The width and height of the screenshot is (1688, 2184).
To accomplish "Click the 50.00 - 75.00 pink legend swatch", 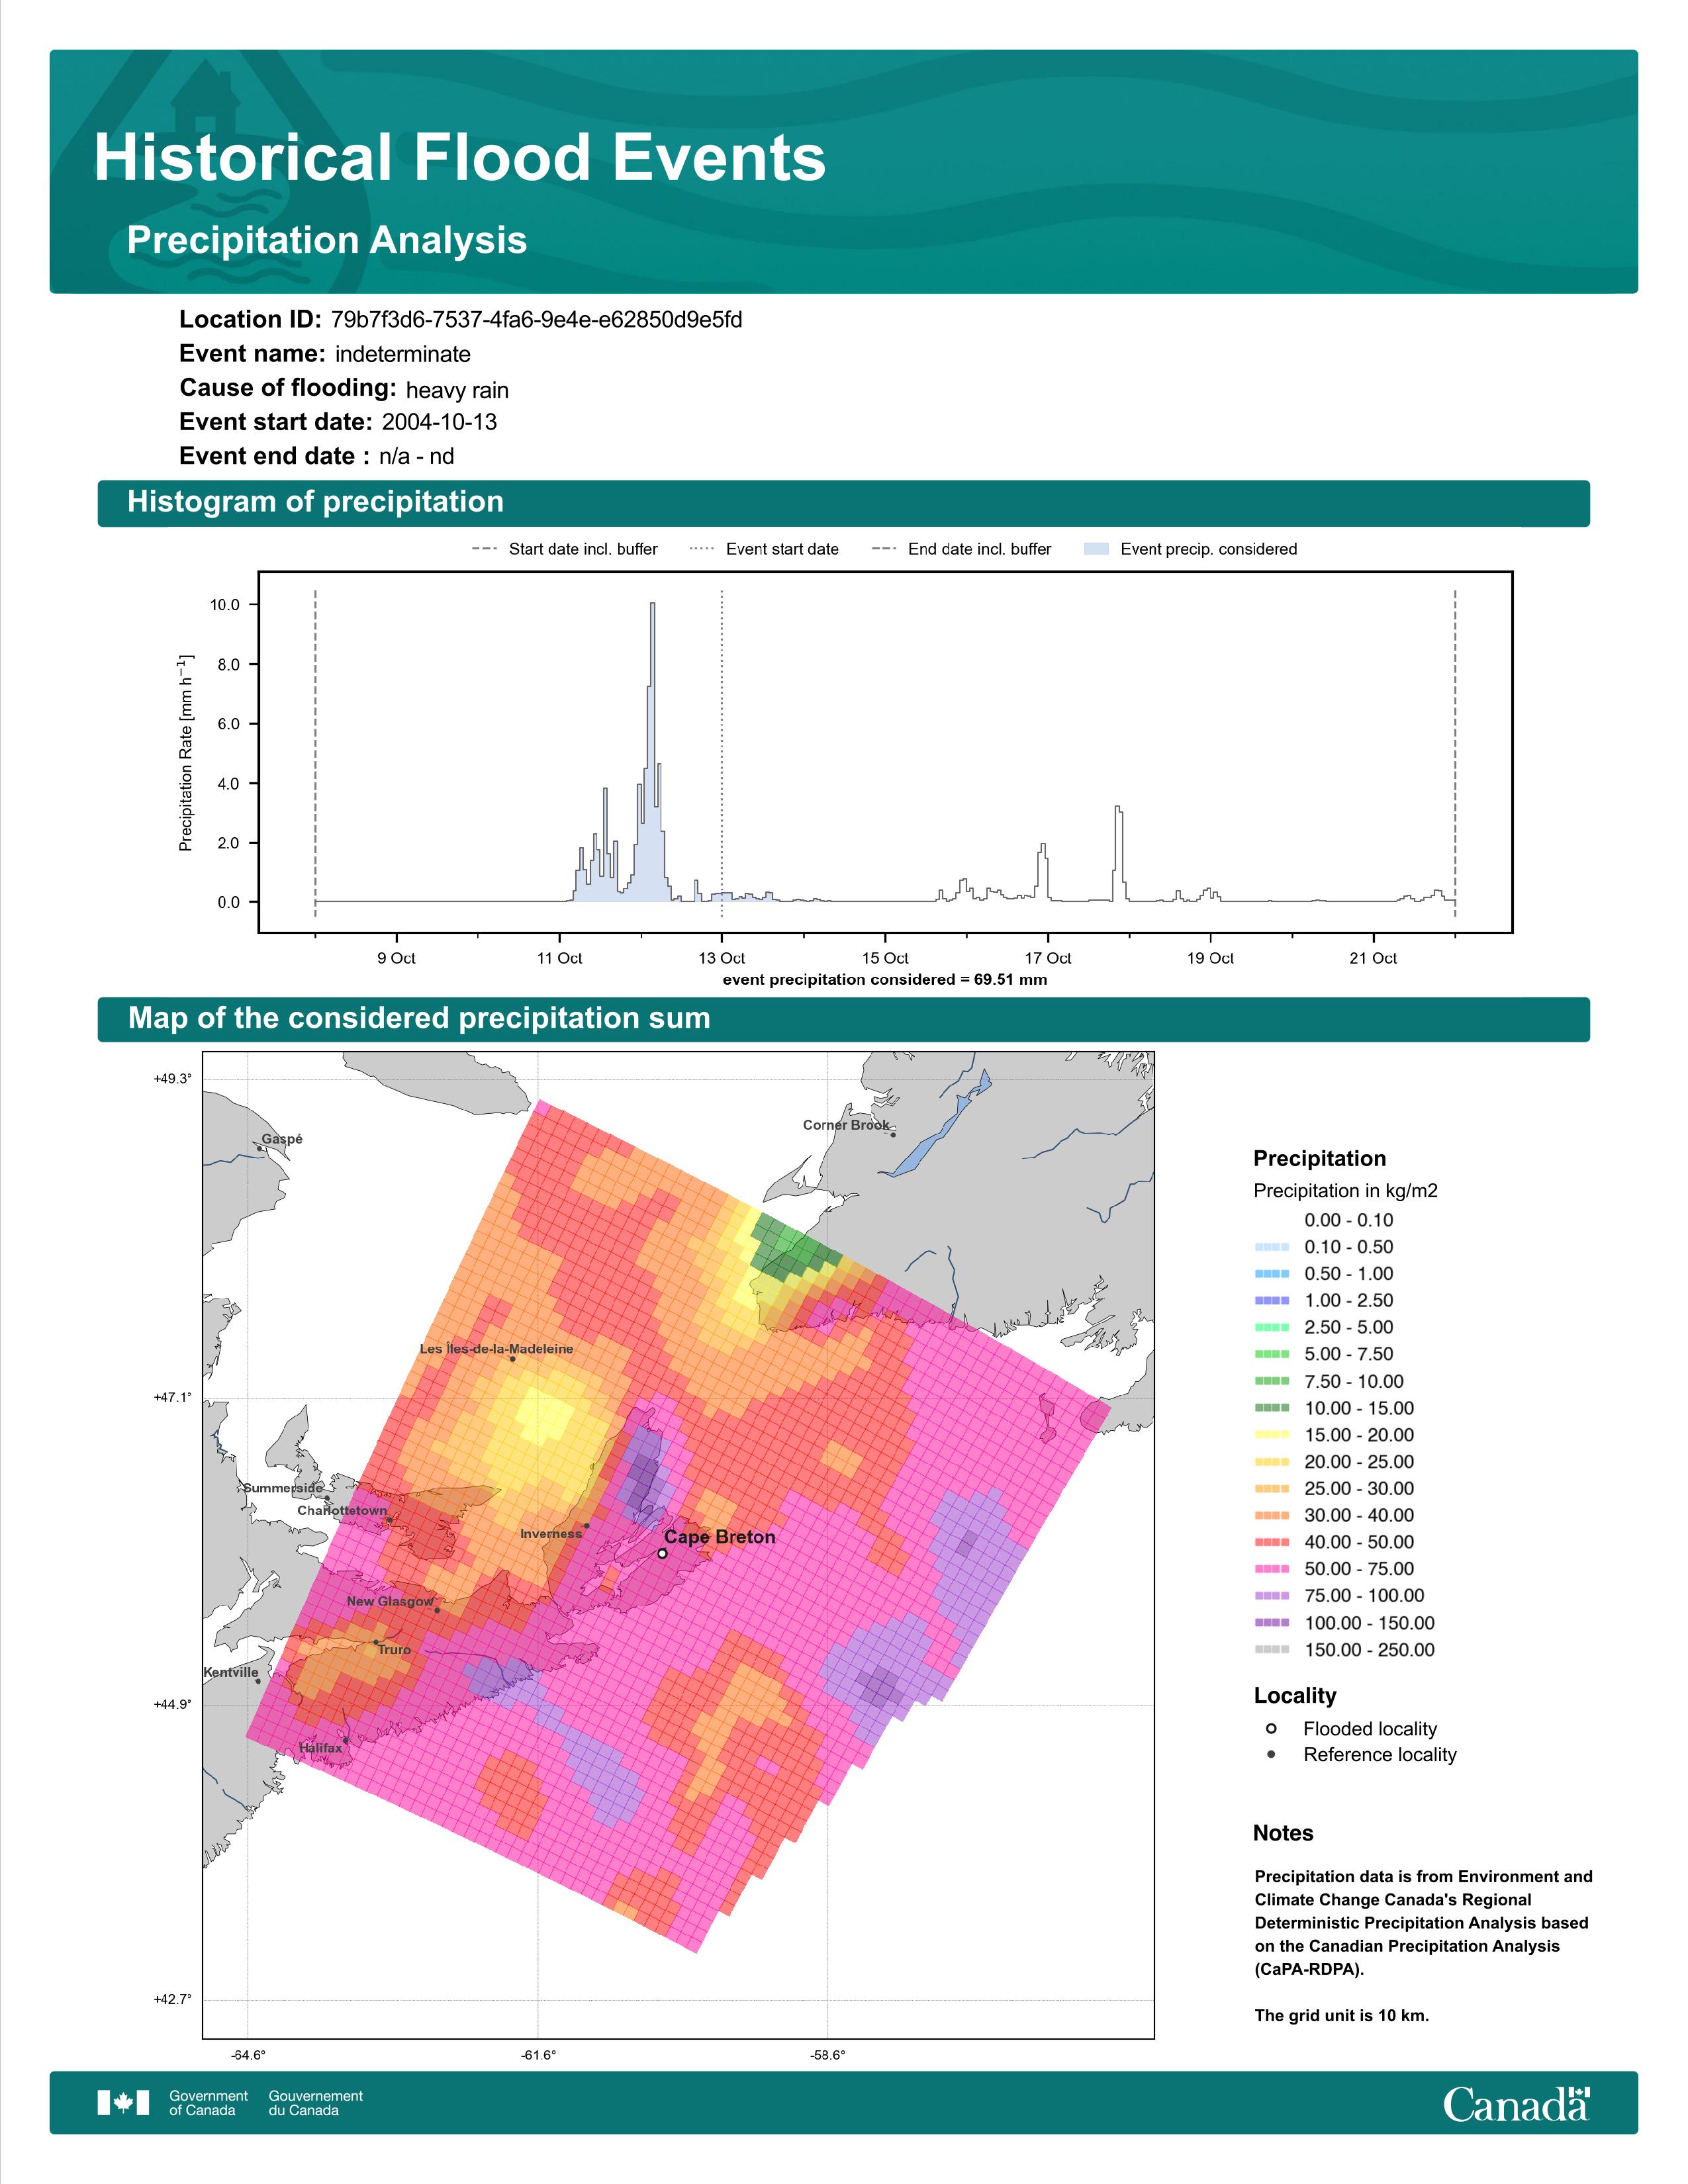I will [1271, 1569].
